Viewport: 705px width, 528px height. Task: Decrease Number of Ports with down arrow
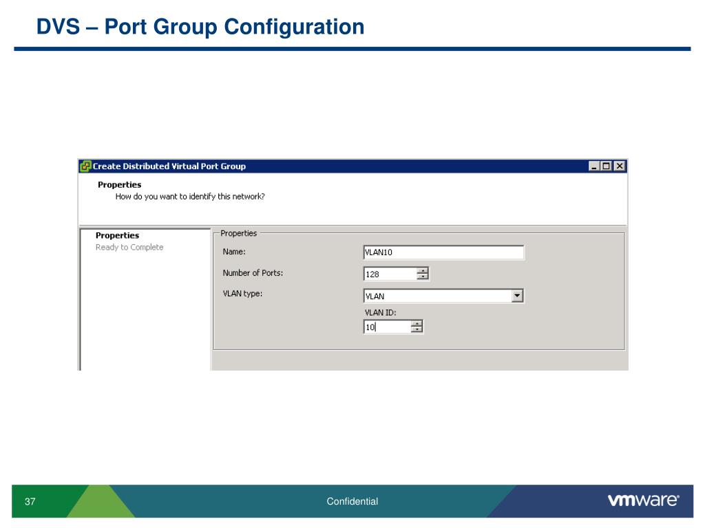(423, 277)
